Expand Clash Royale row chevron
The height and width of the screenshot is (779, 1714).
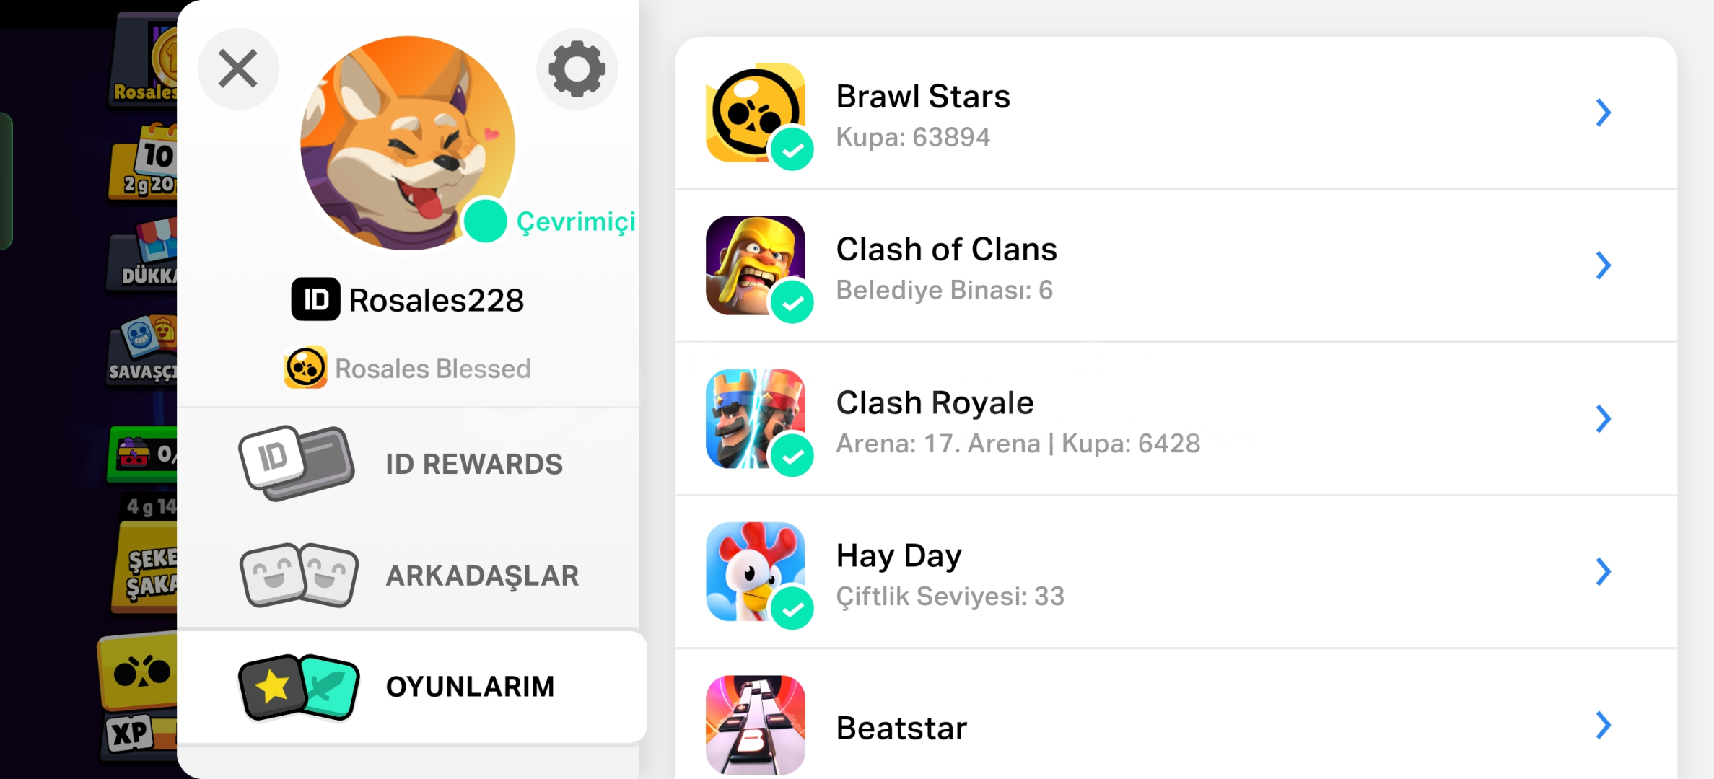[1603, 419]
